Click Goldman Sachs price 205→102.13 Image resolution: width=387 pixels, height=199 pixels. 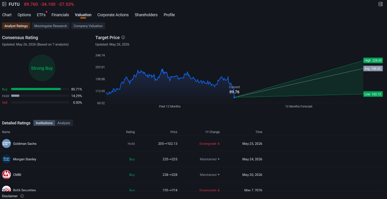[x=168, y=143]
